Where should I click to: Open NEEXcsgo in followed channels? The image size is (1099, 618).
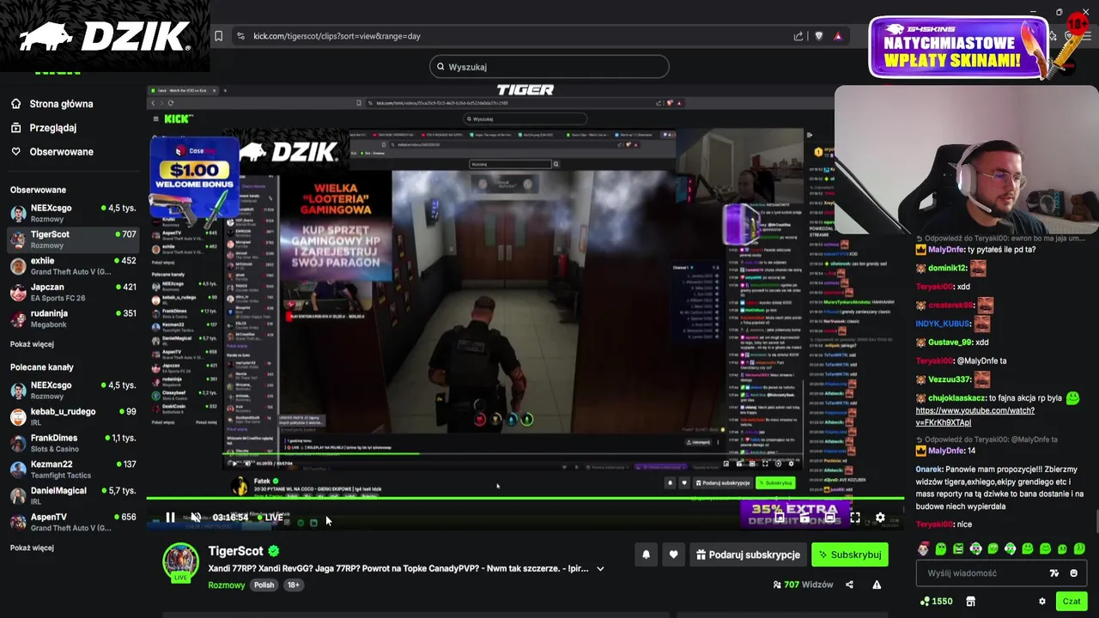(x=73, y=213)
